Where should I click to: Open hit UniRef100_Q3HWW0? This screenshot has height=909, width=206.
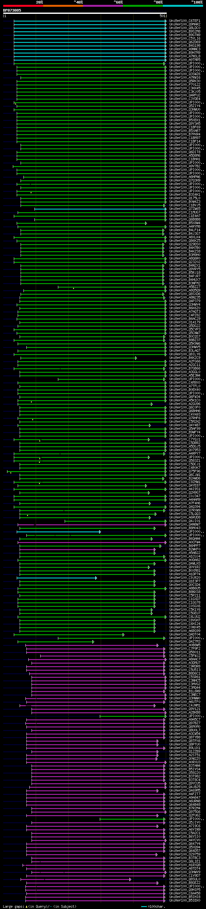[x=185, y=698]
